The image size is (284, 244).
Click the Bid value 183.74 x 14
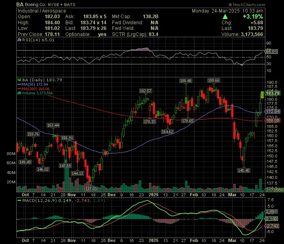[93, 23]
